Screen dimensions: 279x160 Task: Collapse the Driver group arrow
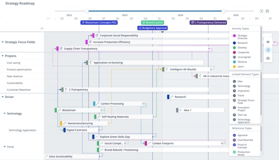pos(3,97)
